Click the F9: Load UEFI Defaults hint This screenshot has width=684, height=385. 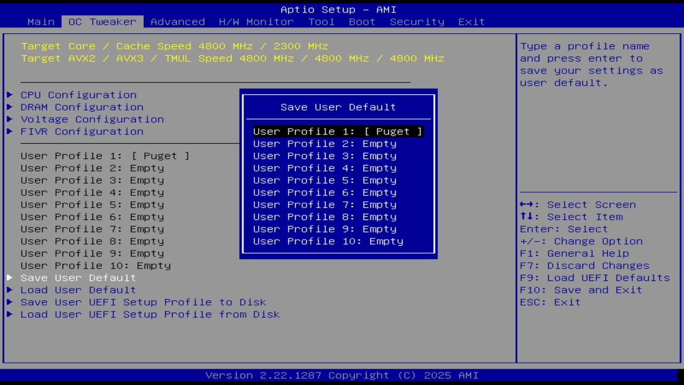click(595, 278)
